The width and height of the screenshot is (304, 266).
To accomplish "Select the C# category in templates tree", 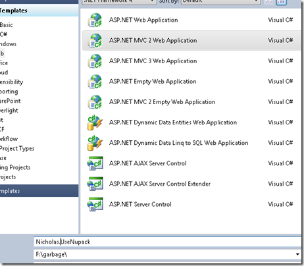I will click(3, 34).
